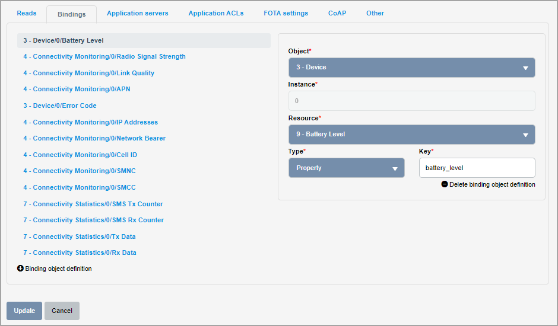Open the Application servers tab

[137, 13]
